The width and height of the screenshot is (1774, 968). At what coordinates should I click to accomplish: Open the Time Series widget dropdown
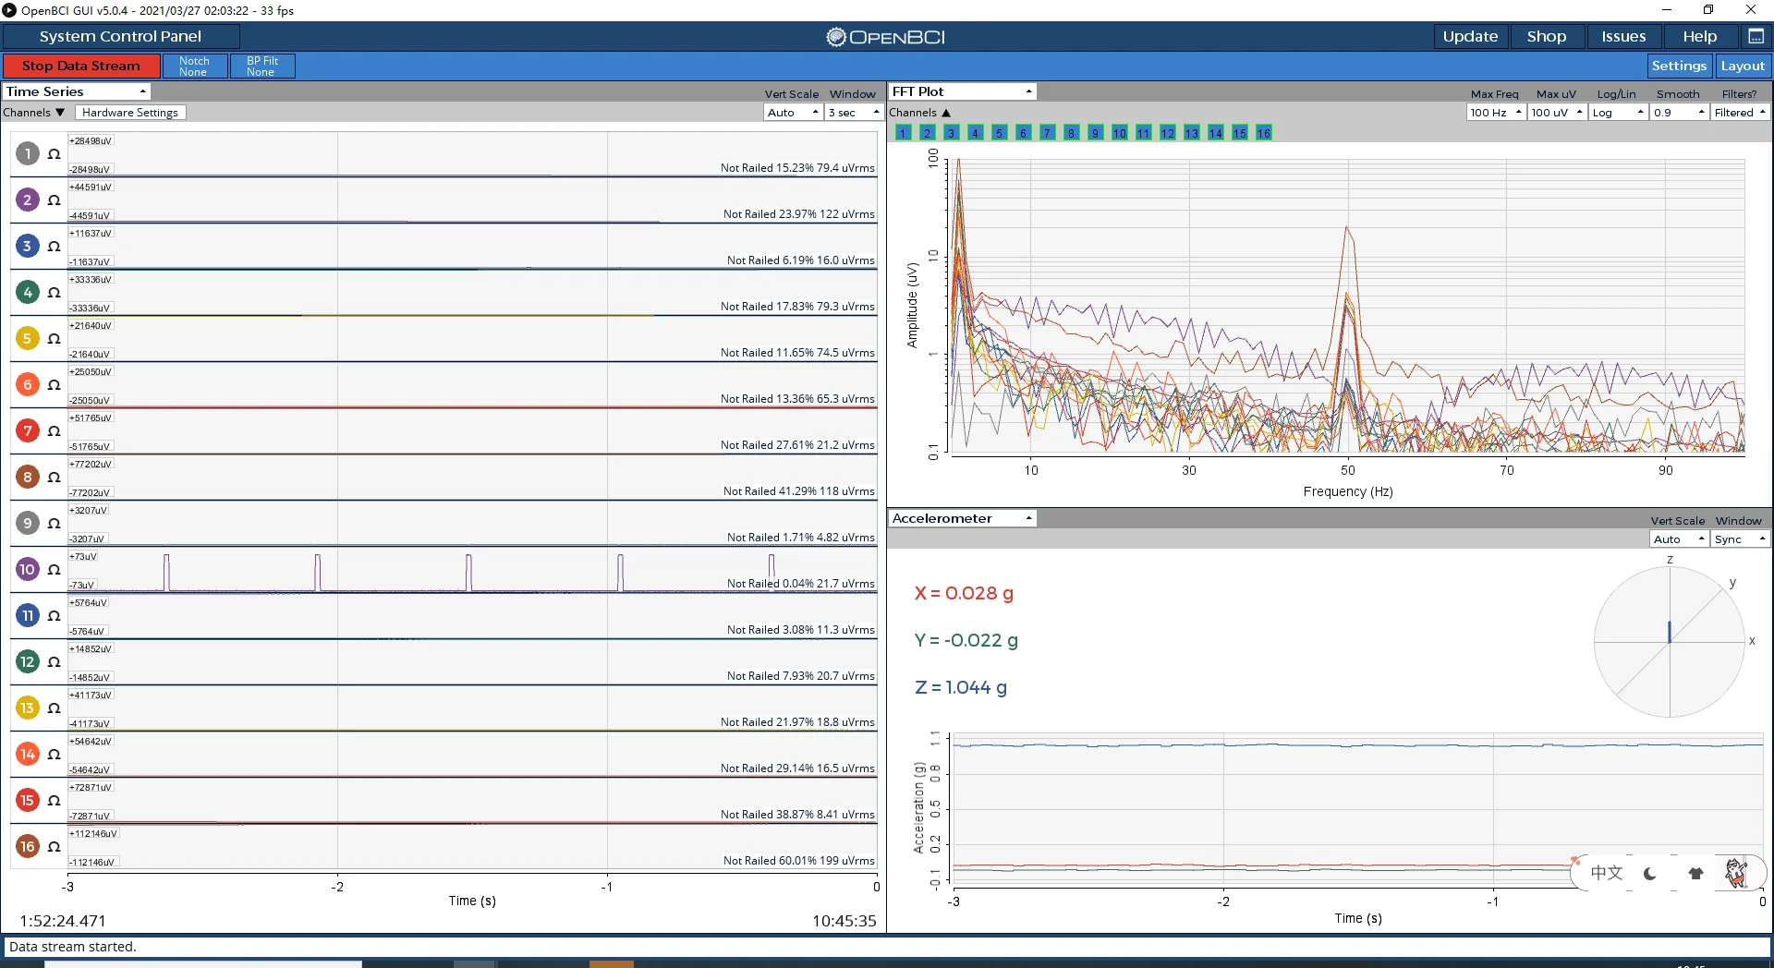77,91
